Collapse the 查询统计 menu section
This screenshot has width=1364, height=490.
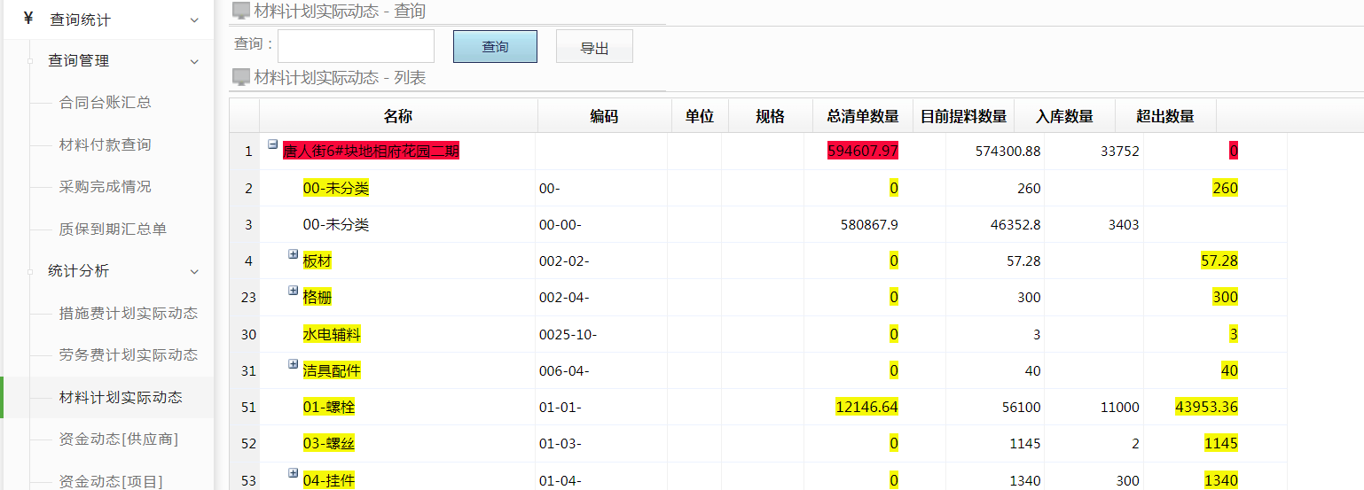click(x=194, y=19)
